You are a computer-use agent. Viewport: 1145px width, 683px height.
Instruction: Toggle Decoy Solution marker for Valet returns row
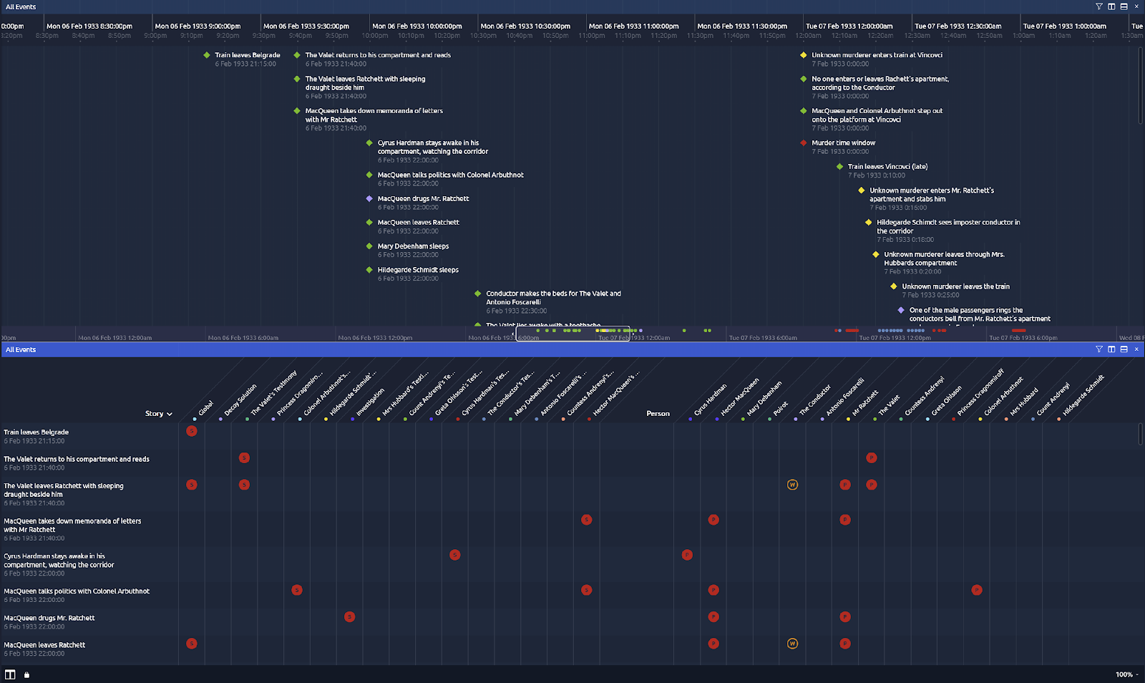[x=244, y=457]
